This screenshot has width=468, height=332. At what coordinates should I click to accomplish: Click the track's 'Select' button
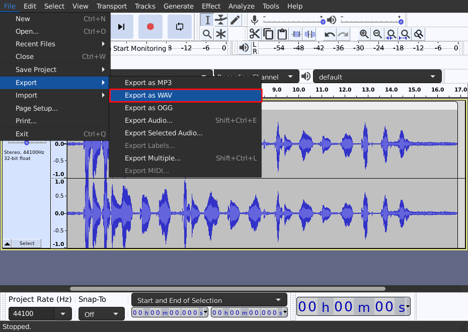click(27, 243)
